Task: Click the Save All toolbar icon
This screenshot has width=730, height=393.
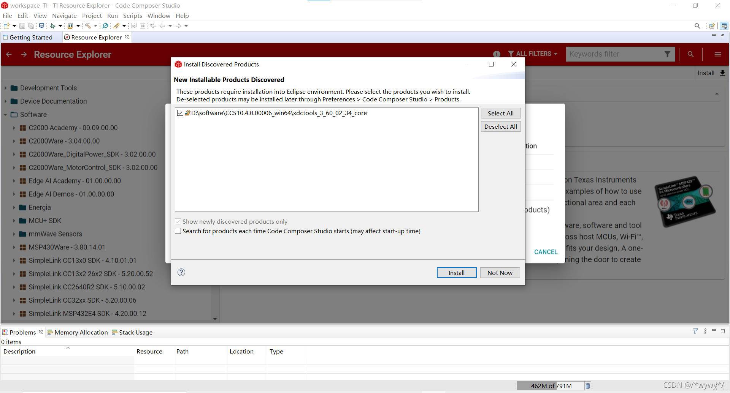Action: tap(31, 26)
